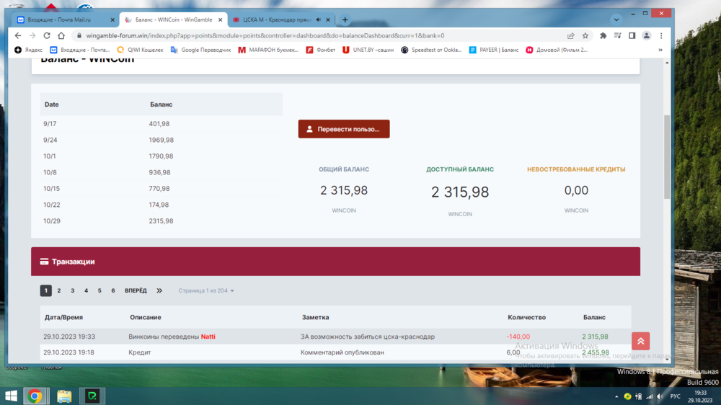Click the 'Перевести пользо...' button

coord(344,129)
